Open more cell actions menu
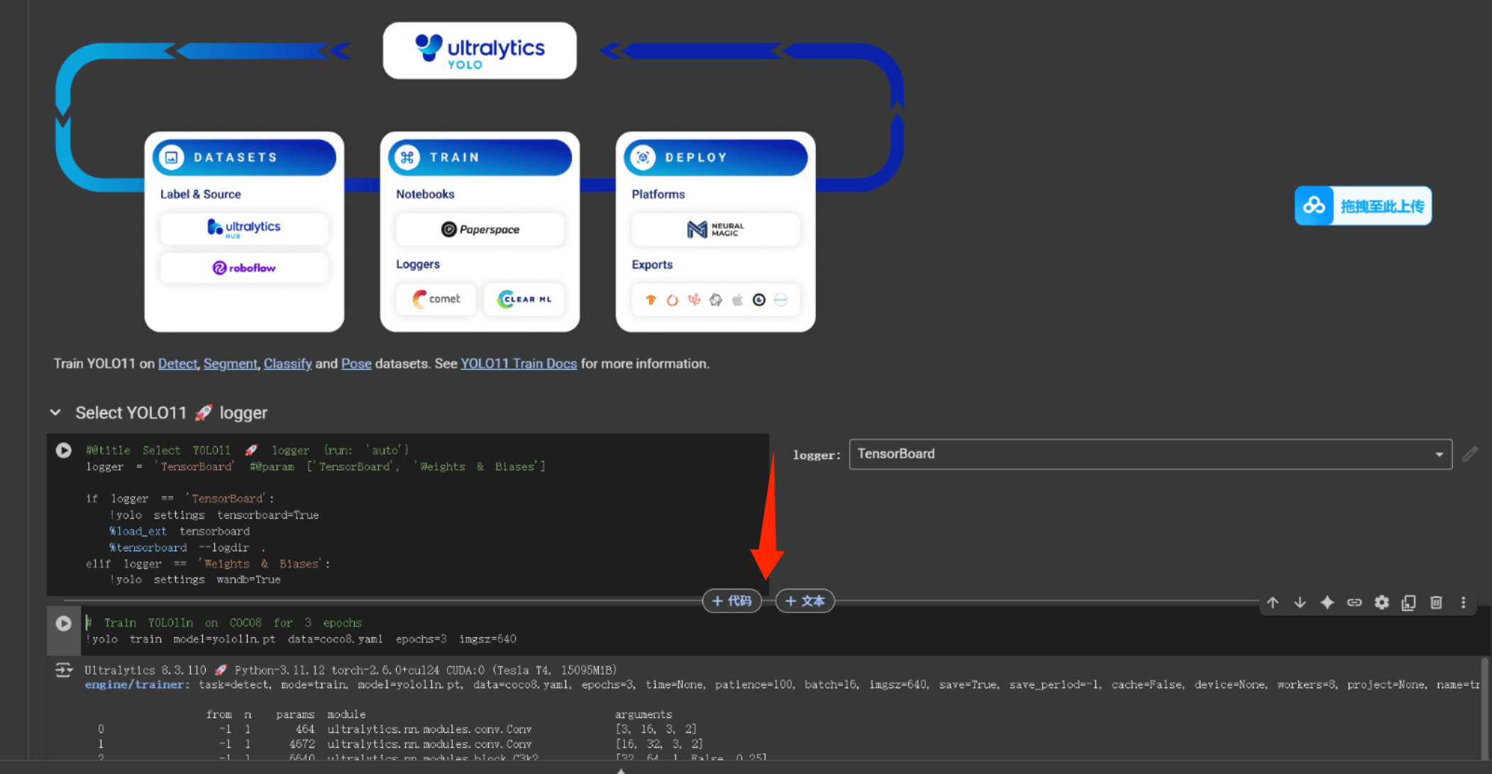This screenshot has width=1492, height=774. 1463,602
